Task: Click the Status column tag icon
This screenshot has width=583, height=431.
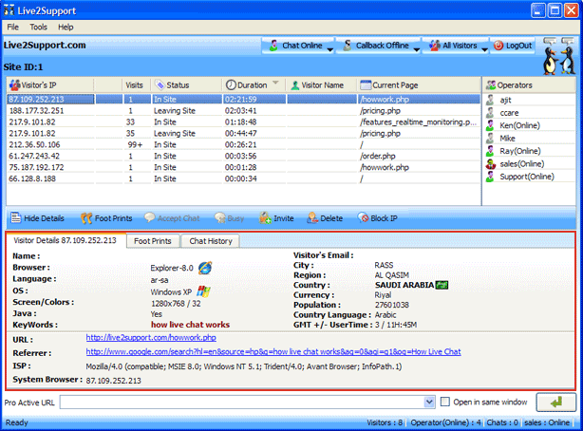Action: pyautogui.click(x=160, y=85)
